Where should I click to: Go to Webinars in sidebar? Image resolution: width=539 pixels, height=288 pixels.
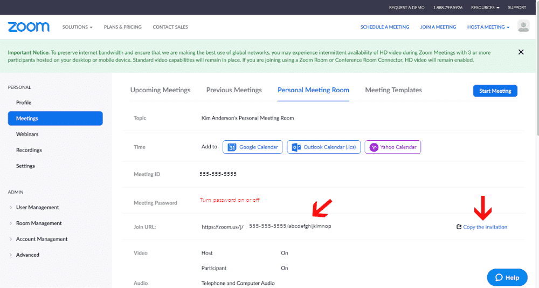click(x=27, y=134)
